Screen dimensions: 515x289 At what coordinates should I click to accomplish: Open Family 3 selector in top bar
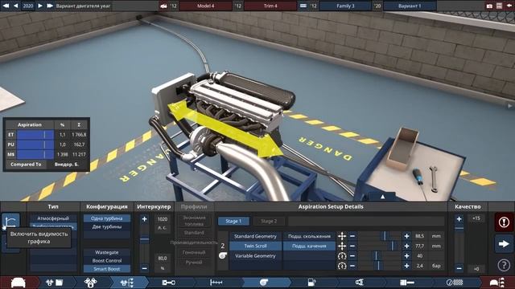[x=345, y=6]
